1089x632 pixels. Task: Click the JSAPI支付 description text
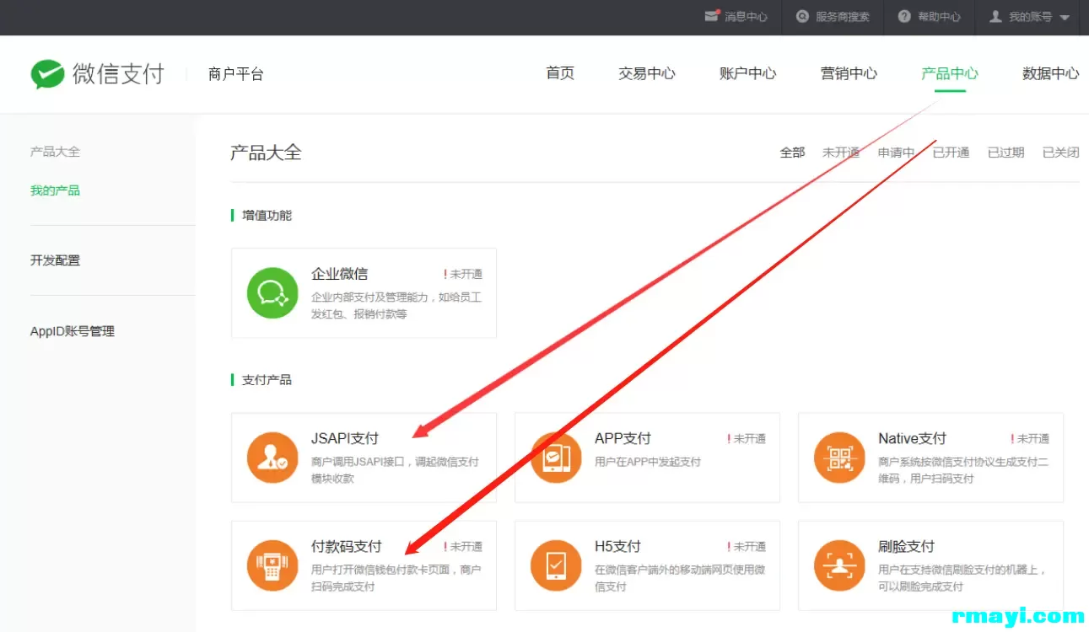[x=395, y=469]
